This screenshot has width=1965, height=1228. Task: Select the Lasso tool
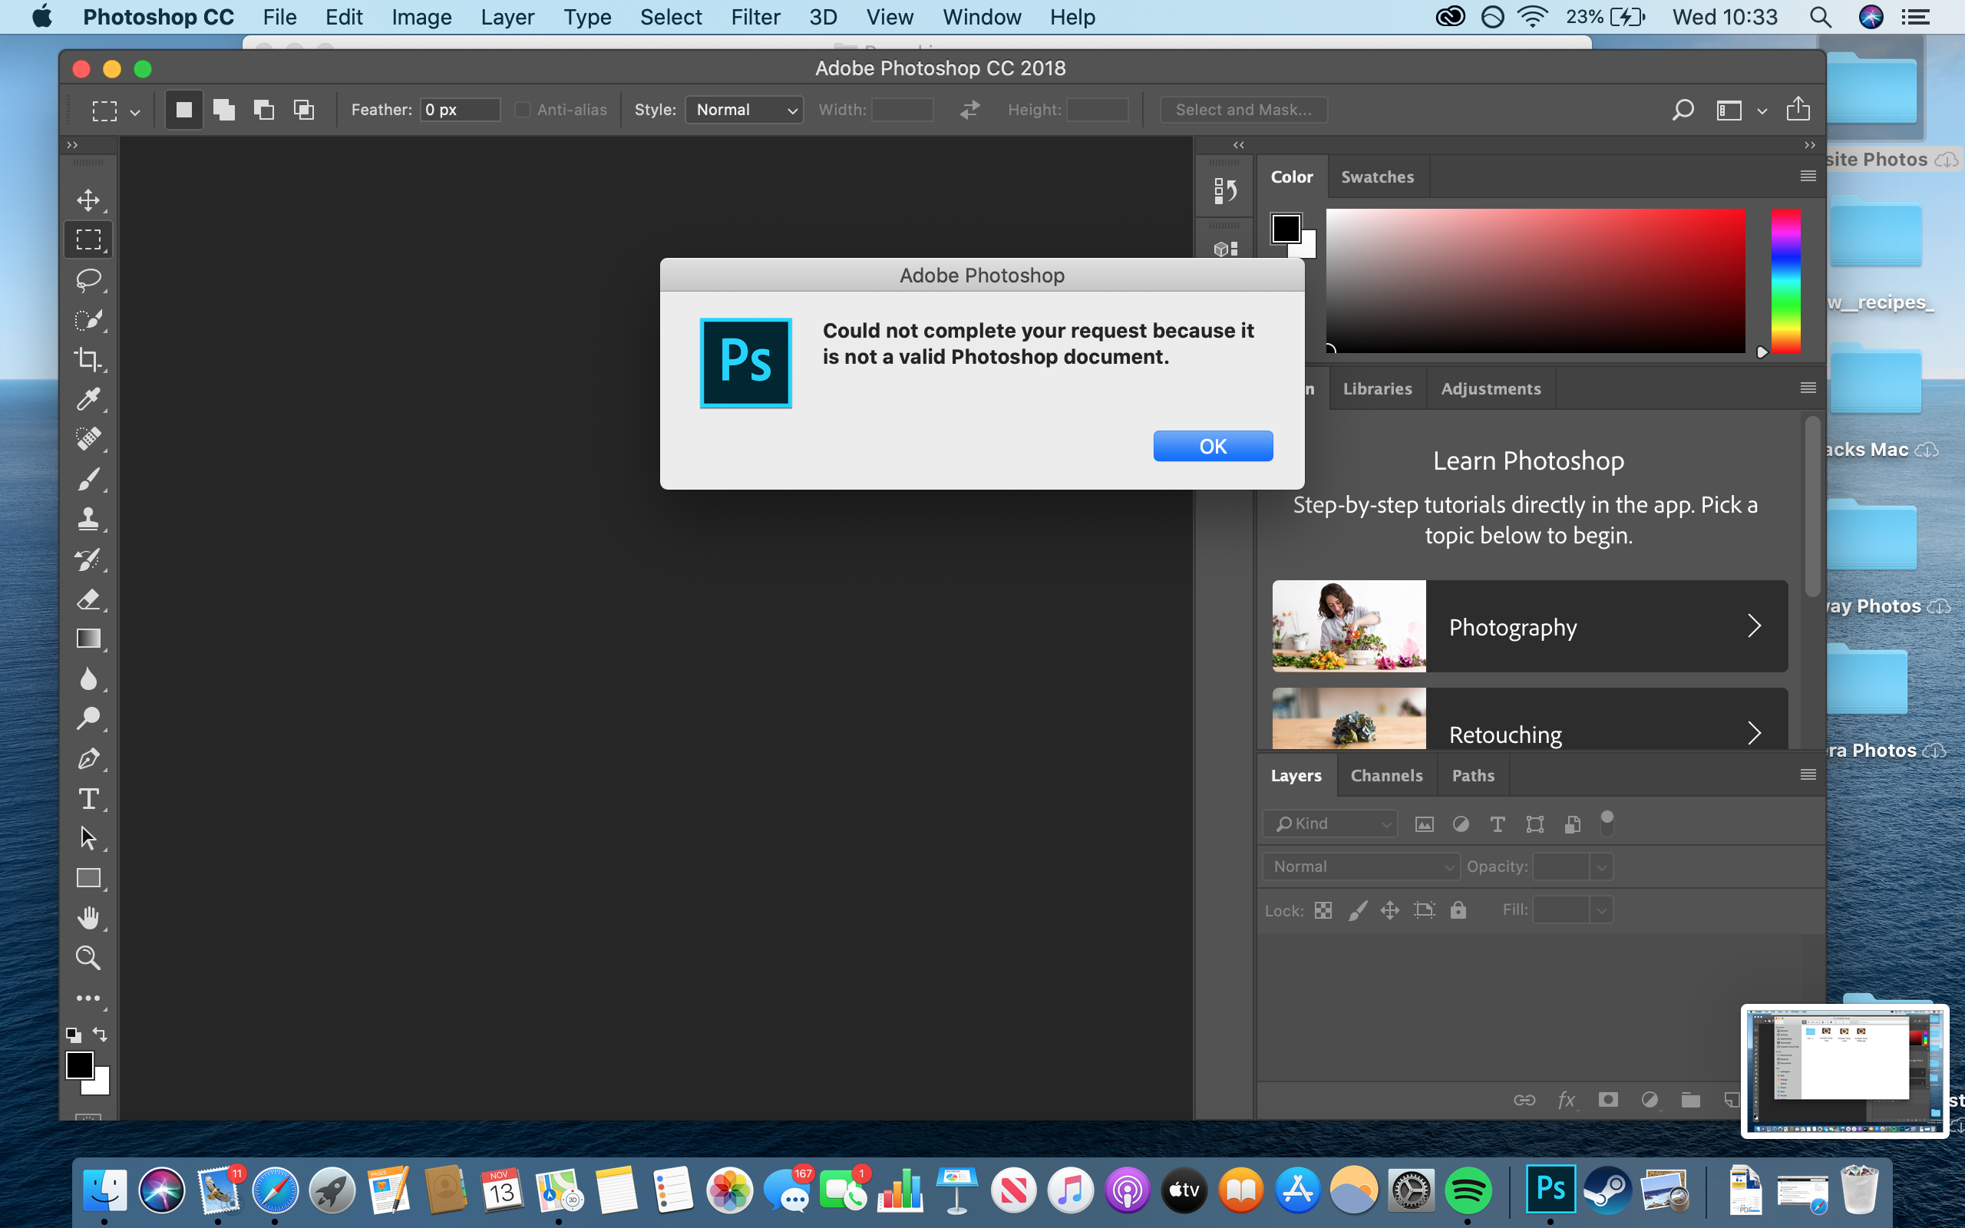click(88, 279)
